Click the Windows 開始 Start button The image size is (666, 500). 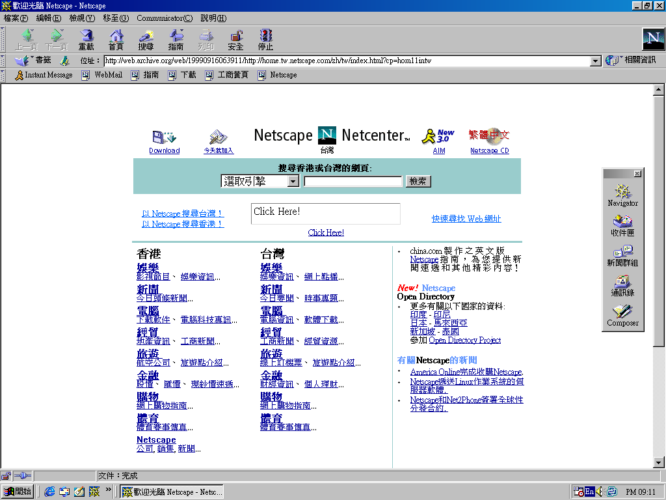(18, 492)
